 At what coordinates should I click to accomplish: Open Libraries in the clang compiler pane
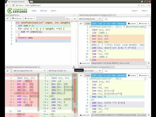point(132,23)
